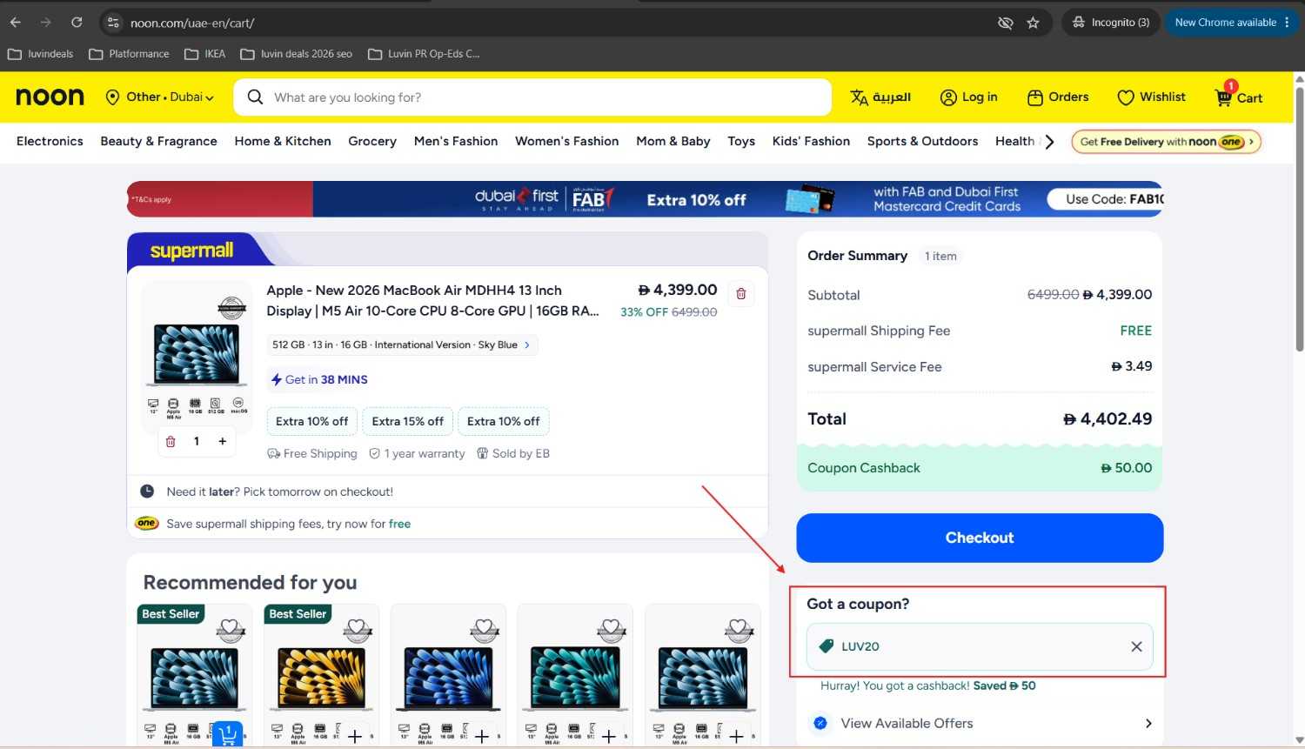Open the Beauty & Fragrance category
This screenshot has width=1305, height=749.
point(158,141)
